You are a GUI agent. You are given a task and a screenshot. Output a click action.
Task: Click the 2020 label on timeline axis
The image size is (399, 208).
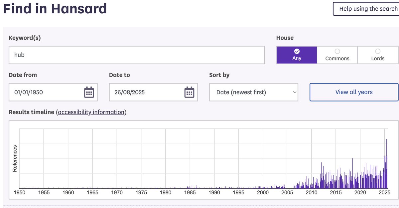pos(360,193)
